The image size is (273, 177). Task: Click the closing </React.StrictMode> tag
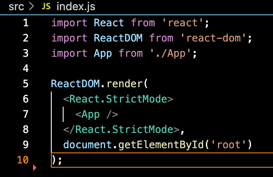[121, 129]
